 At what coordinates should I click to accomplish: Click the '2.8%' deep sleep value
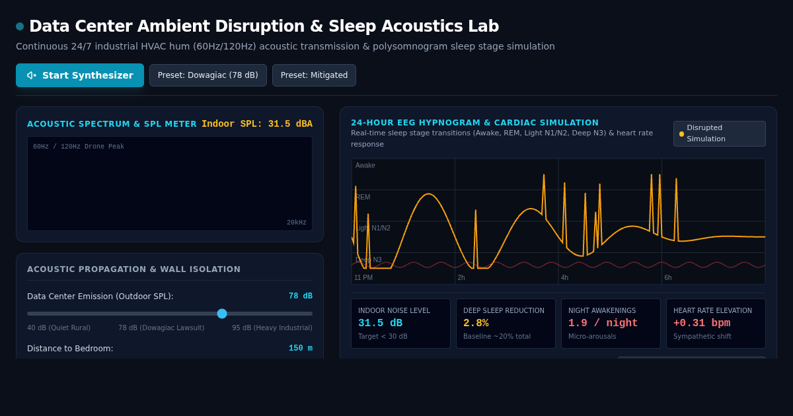pyautogui.click(x=476, y=323)
